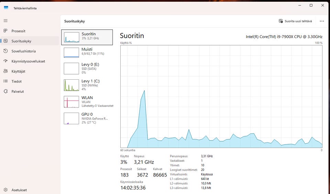Click the Task Manager app icon
This screenshot has width=330, height=194.
click(x=6, y=8)
